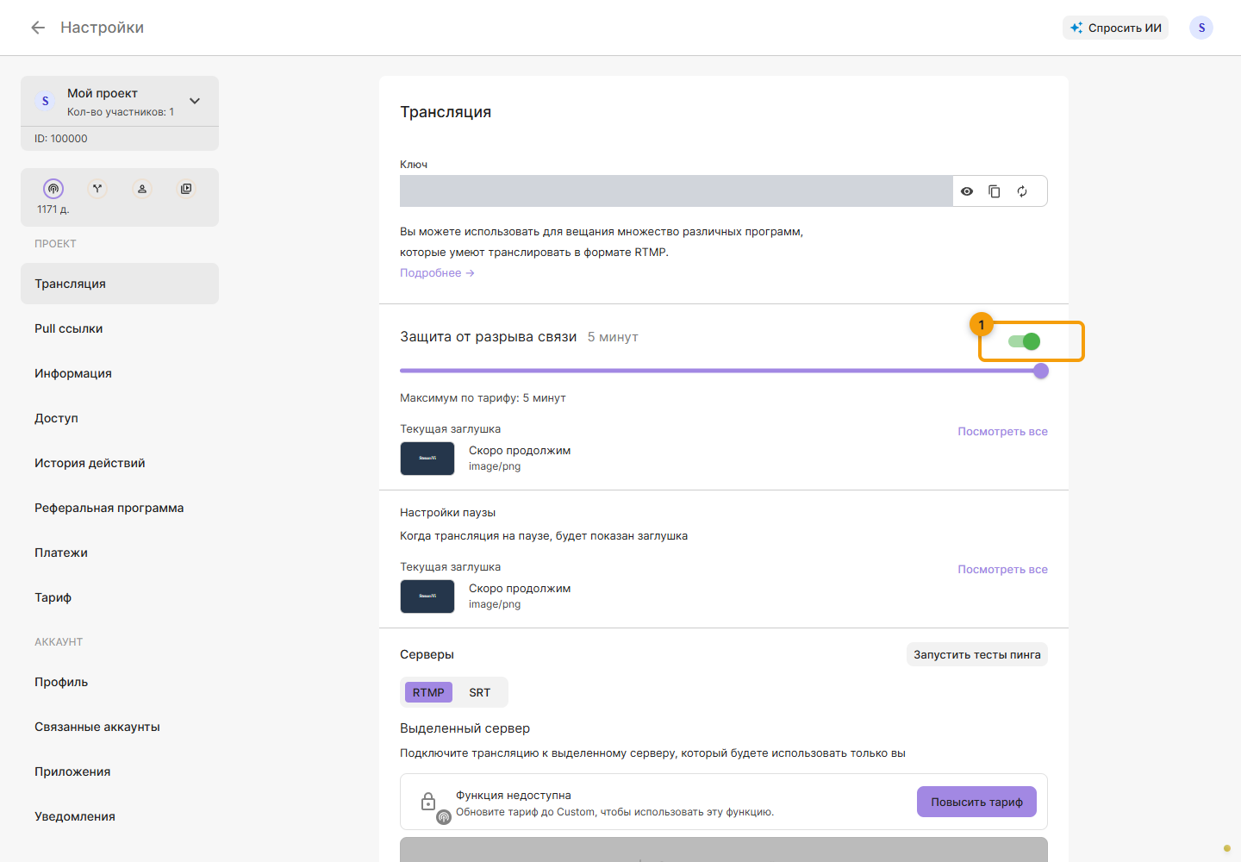Image resolution: width=1241 pixels, height=862 pixels.
Task: Expand the Мой проект project selector
Action: (195, 101)
